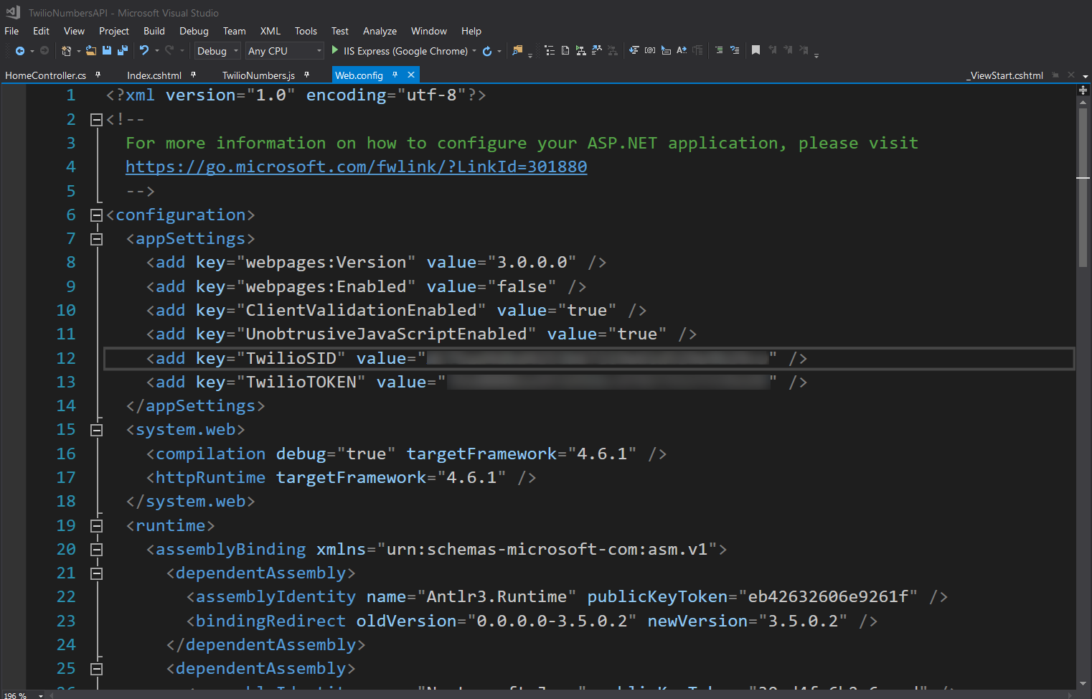Image resolution: width=1092 pixels, height=699 pixels.
Task: Click the XML toolbar document icon
Action: (x=565, y=50)
